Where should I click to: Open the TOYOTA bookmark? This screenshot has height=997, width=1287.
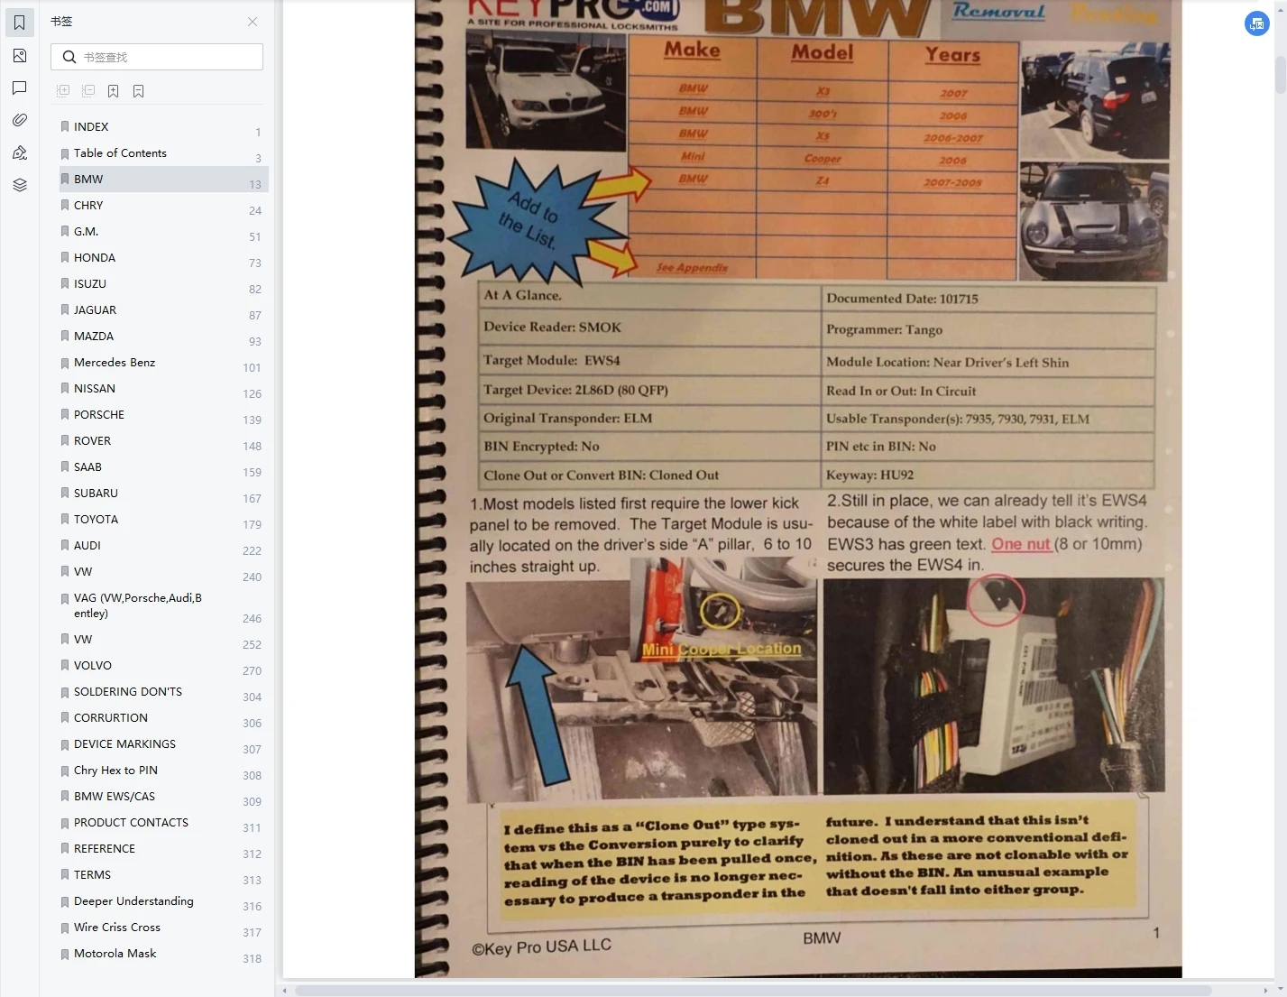pos(163,520)
